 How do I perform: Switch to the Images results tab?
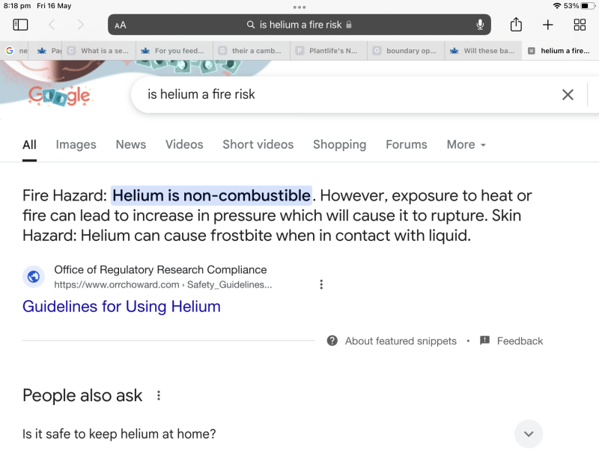click(76, 144)
